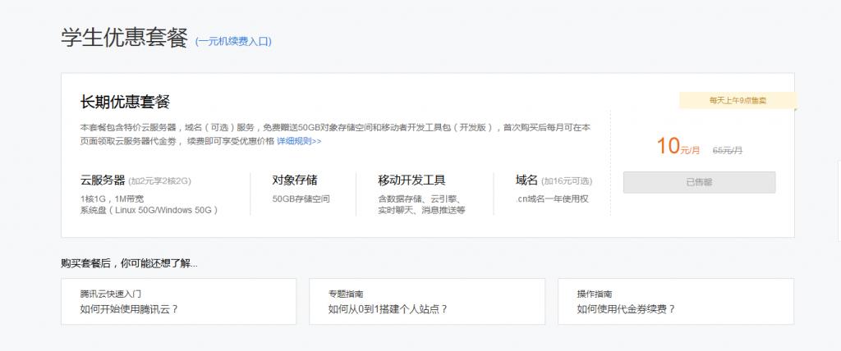Click the 10元/月 price
Viewport: 841px width, 351px height.
point(678,146)
